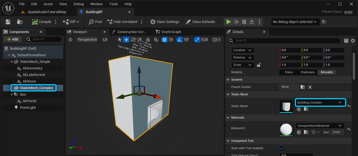358x156 pixels.
Task: Click the Scale lock ratio icon
Action: [x=258, y=65]
